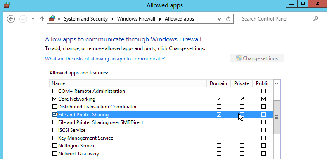Select the Core Networking row text
The width and height of the screenshot is (327, 159).
pos(77,99)
